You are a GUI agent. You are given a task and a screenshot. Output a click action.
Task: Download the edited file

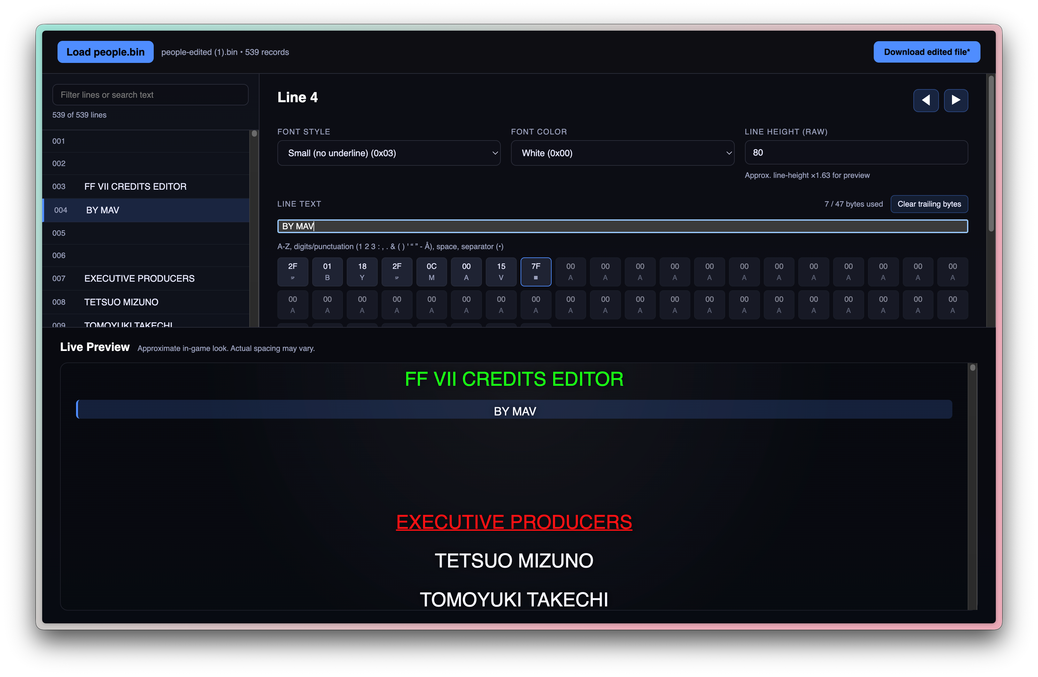[x=926, y=52]
